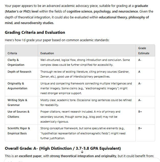Click the evaluation text mentioning Gardner and Zeman
The width and height of the screenshot is (160, 162).
85,74
